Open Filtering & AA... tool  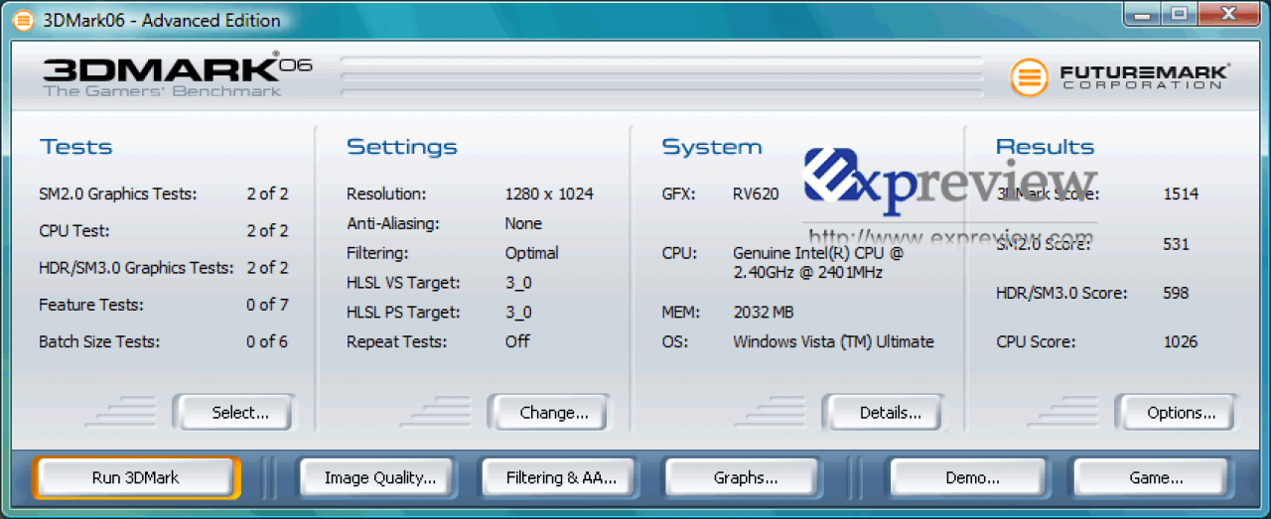click(561, 477)
